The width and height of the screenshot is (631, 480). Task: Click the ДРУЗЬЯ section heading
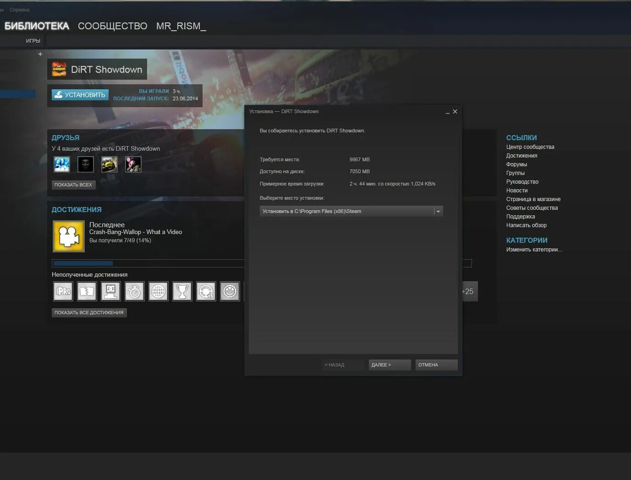pos(66,138)
